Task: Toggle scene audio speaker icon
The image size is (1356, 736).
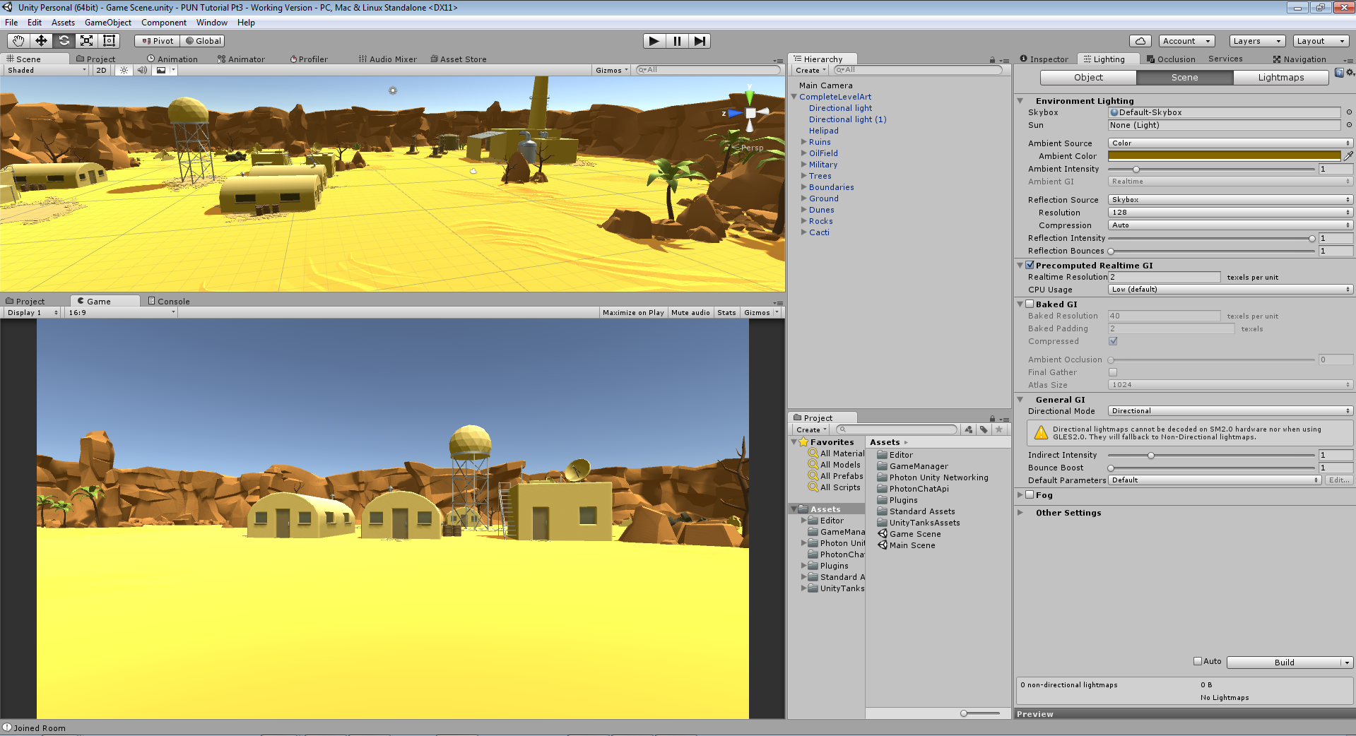Action: (x=142, y=70)
